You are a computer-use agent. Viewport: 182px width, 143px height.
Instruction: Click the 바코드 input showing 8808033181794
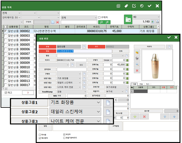click(72, 60)
